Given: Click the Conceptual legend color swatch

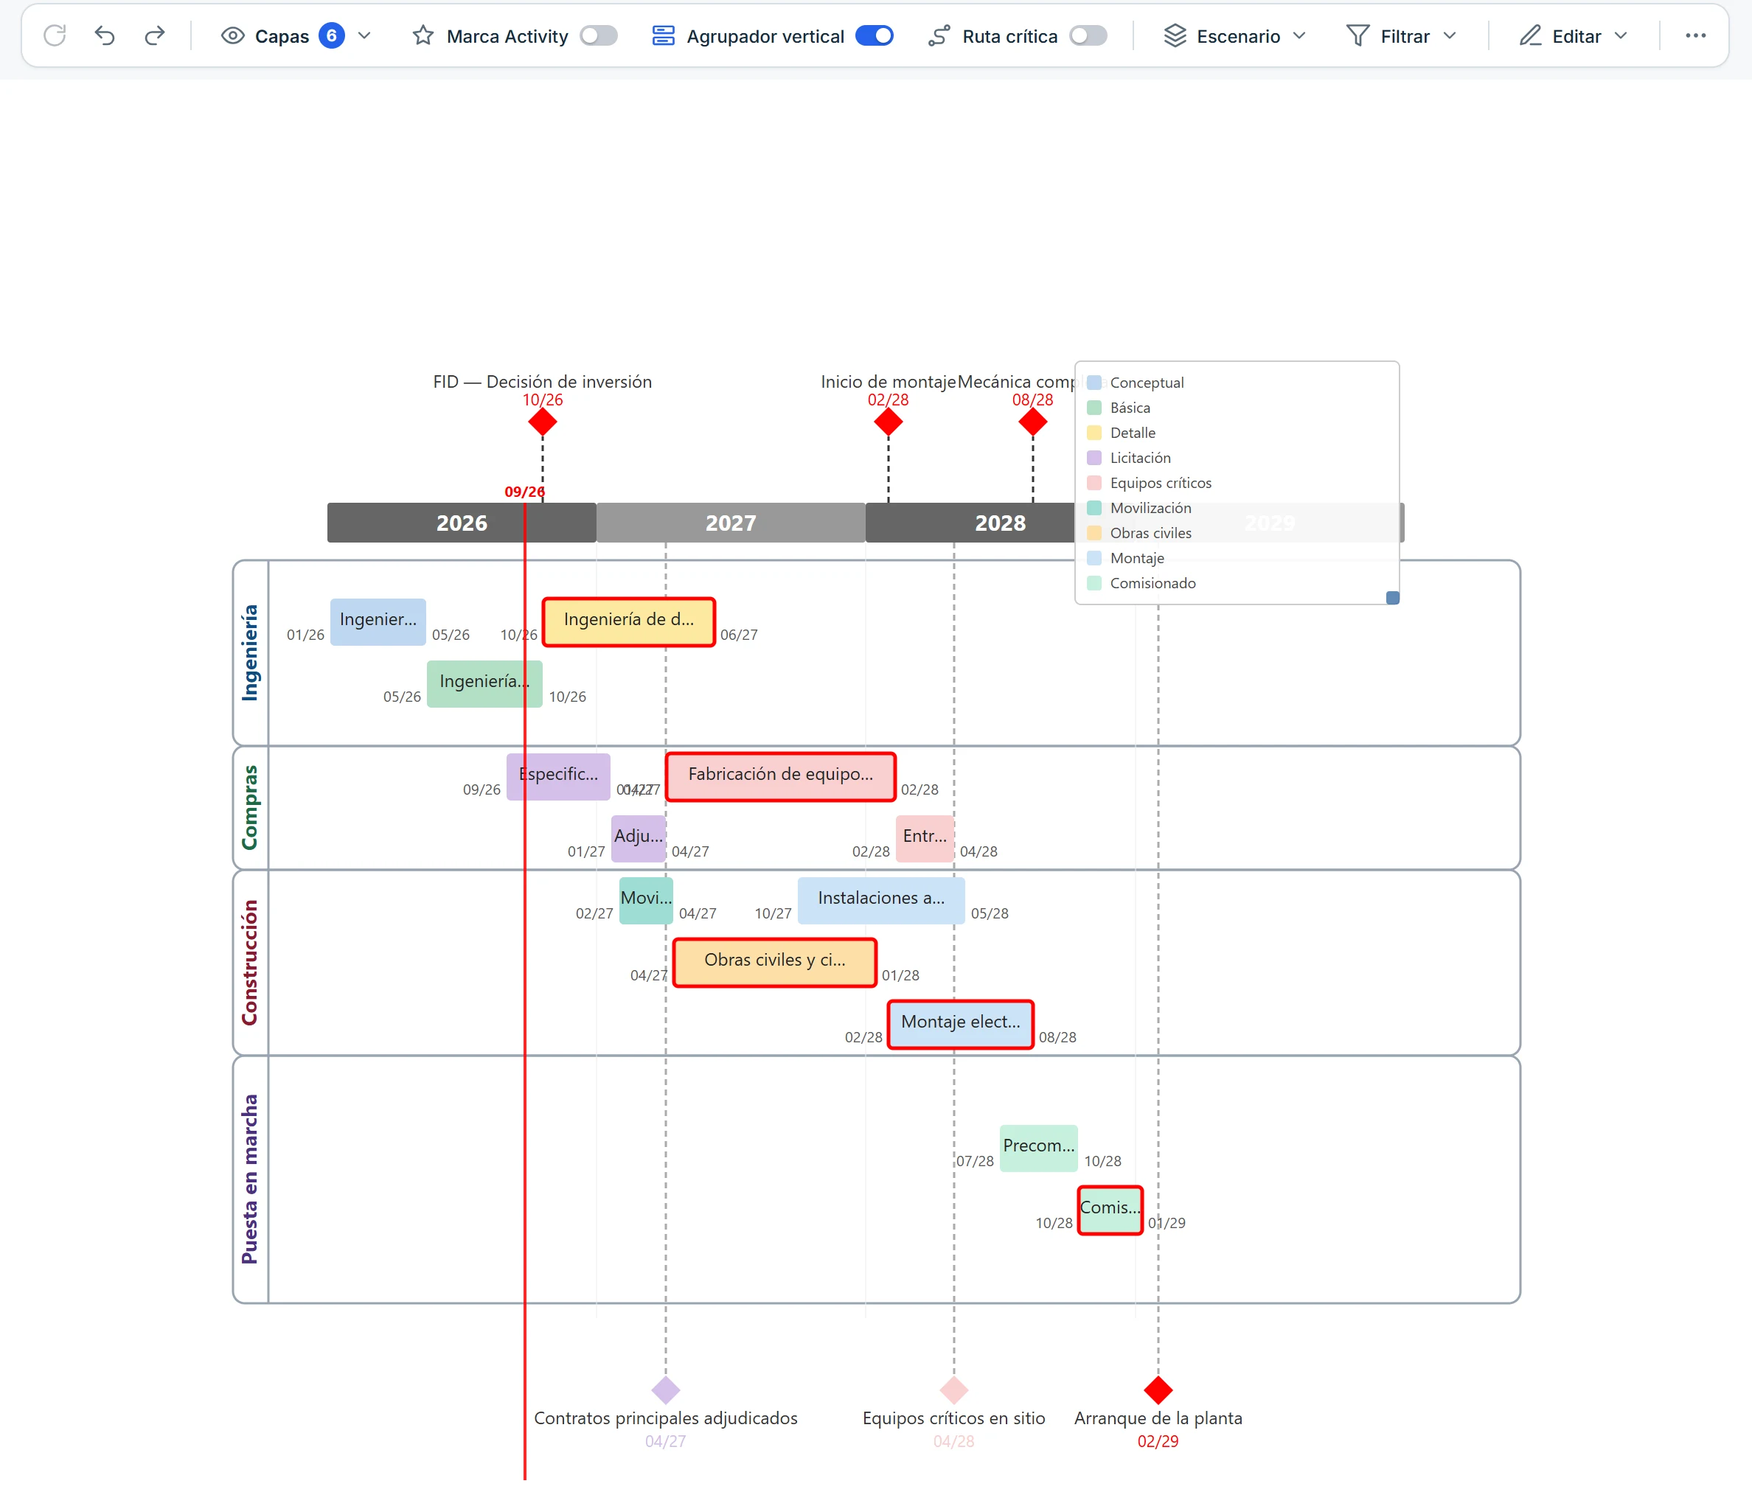Looking at the screenshot, I should [x=1094, y=382].
